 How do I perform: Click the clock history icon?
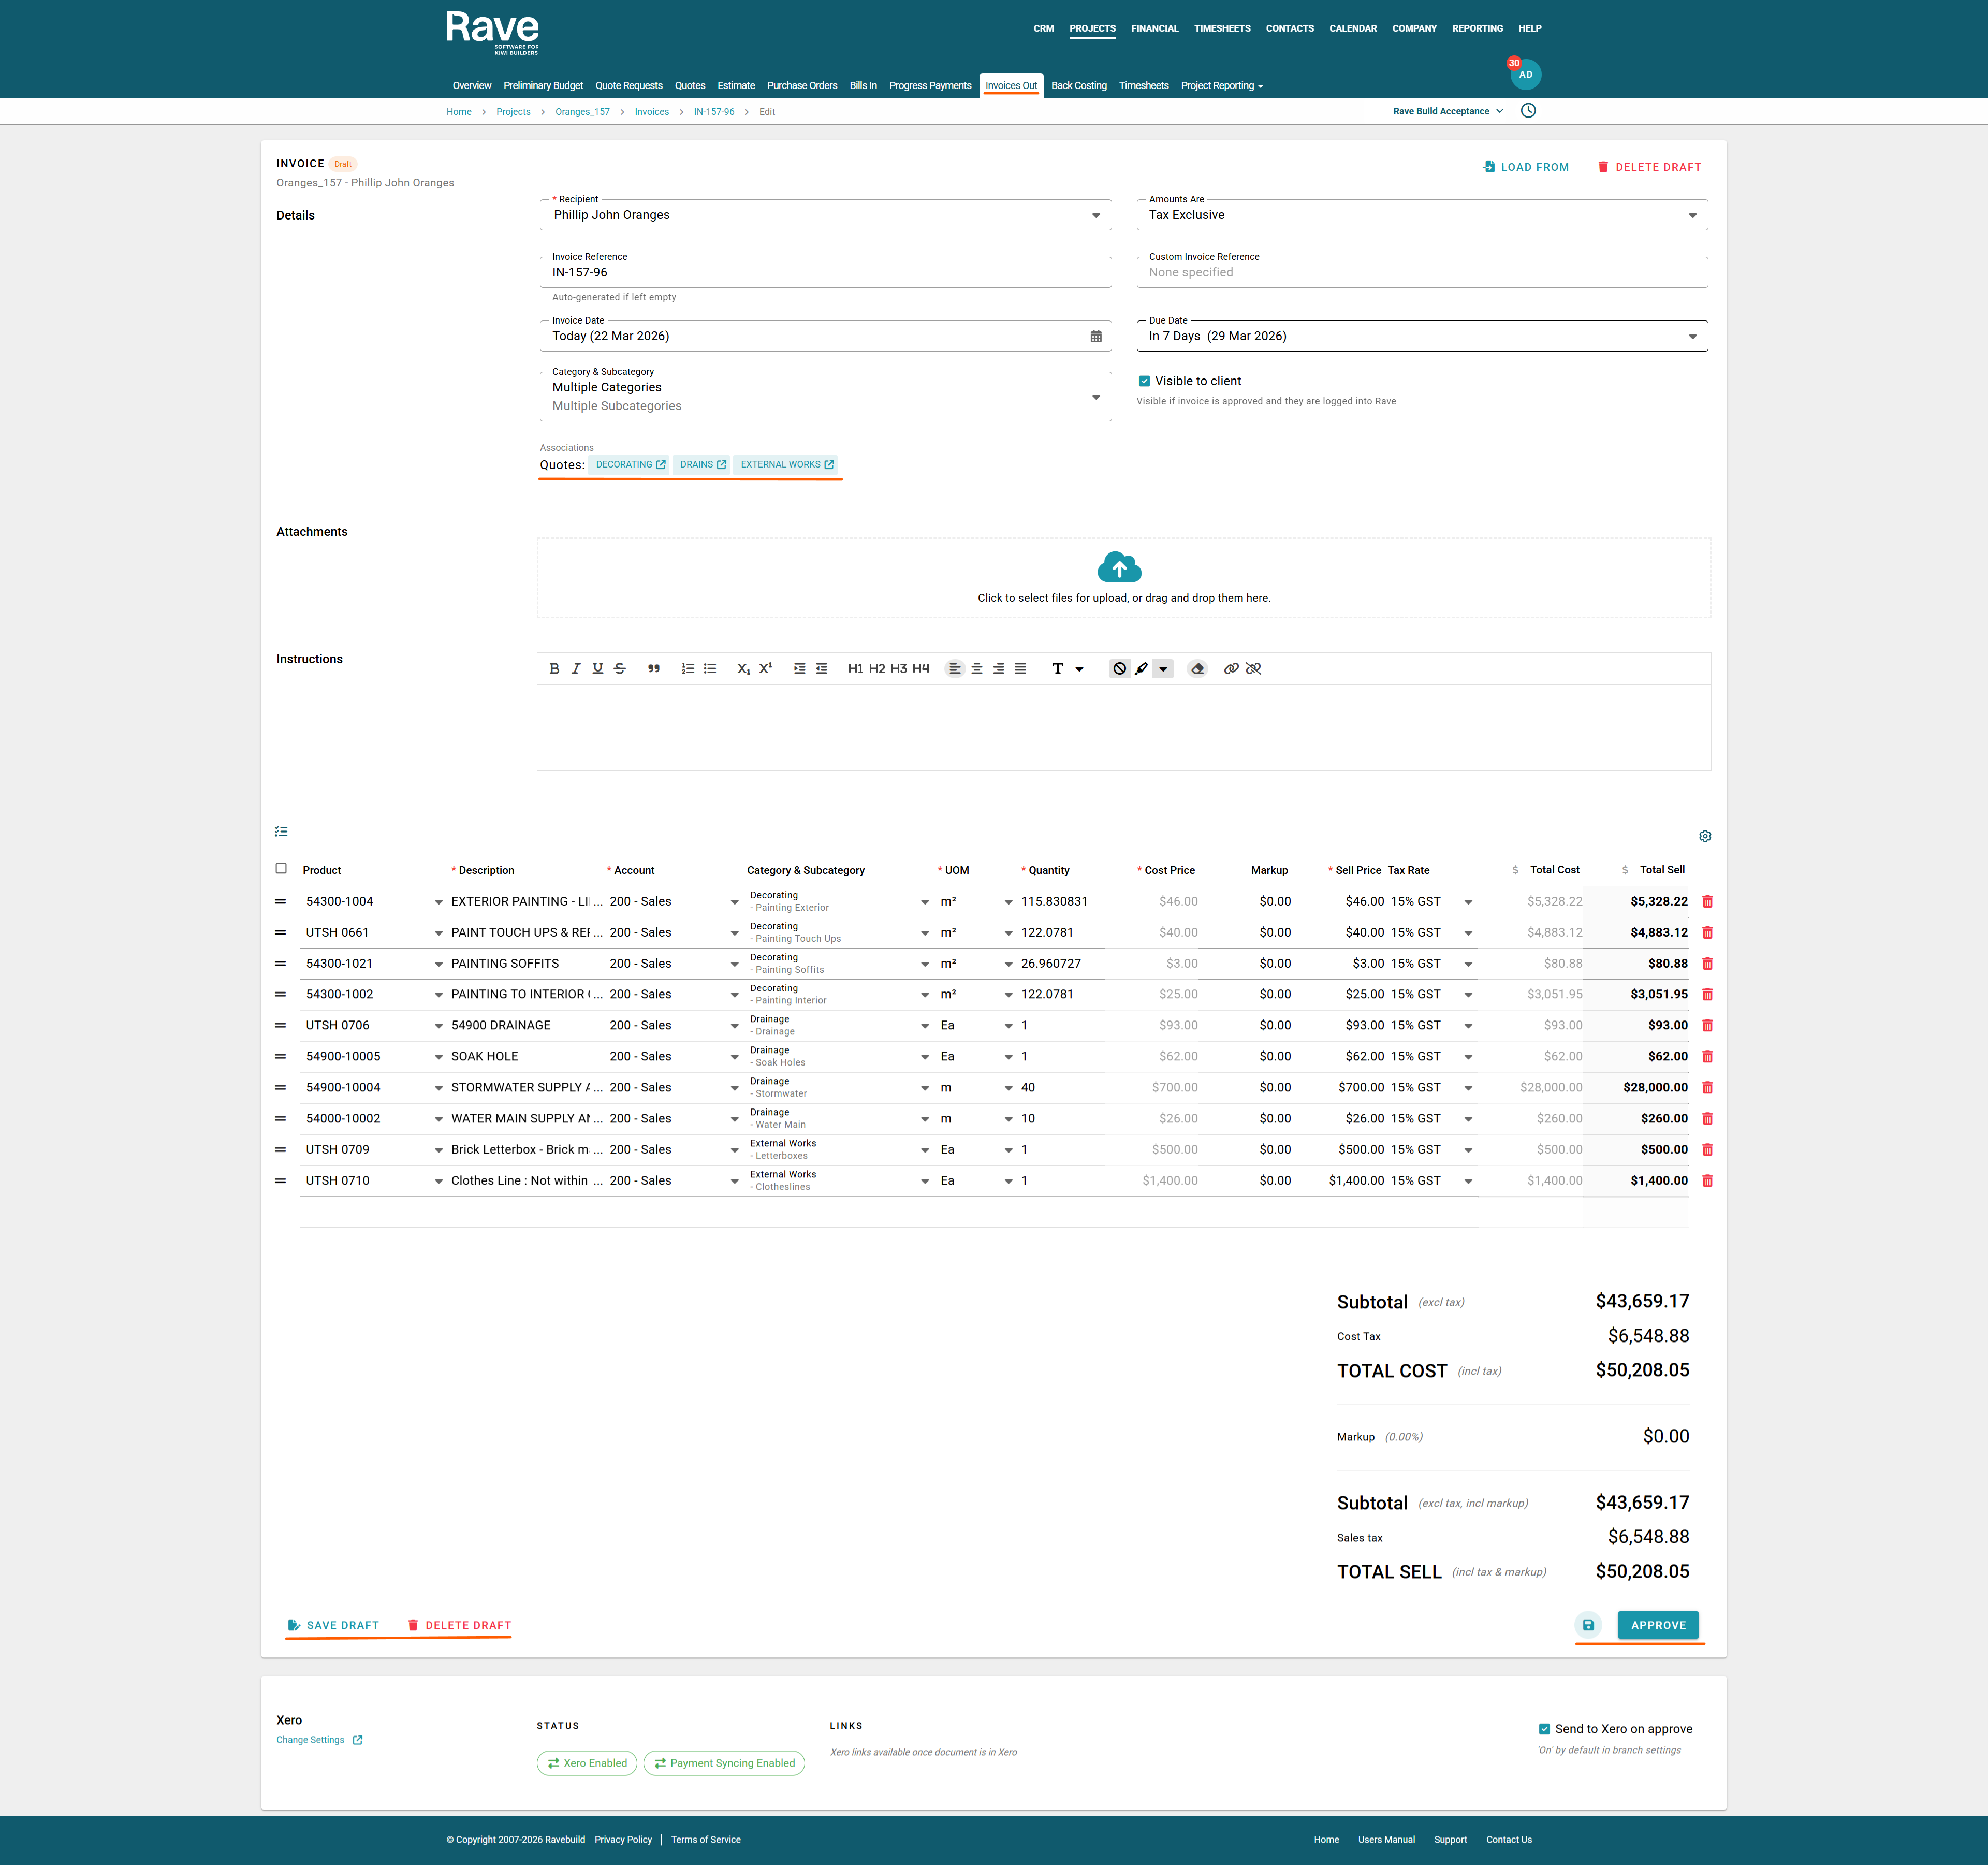coord(1528,111)
